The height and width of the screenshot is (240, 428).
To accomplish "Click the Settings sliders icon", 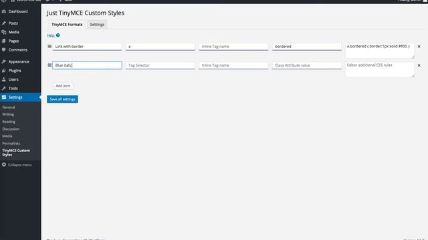I will [x=4, y=97].
